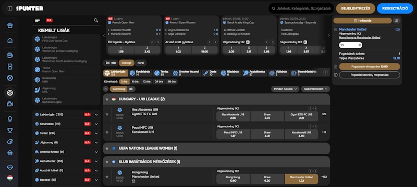Switch to the Élő 160 tab
417x187 pixels.
pos(111,63)
